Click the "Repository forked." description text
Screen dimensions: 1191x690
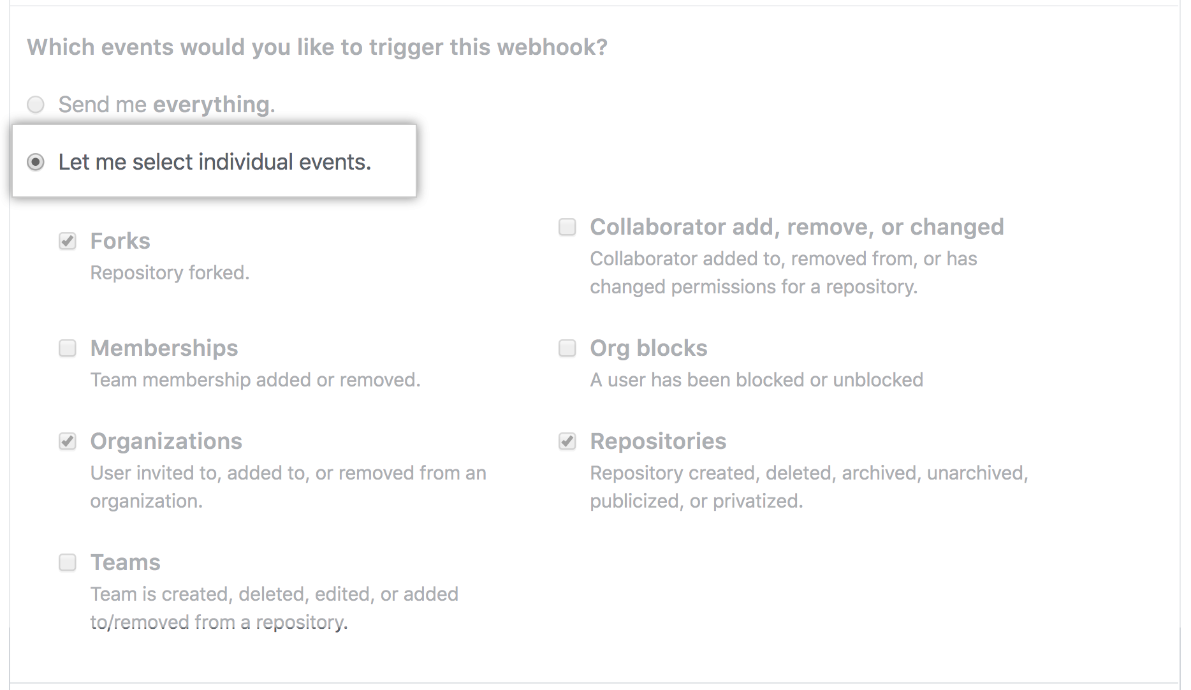coord(170,273)
